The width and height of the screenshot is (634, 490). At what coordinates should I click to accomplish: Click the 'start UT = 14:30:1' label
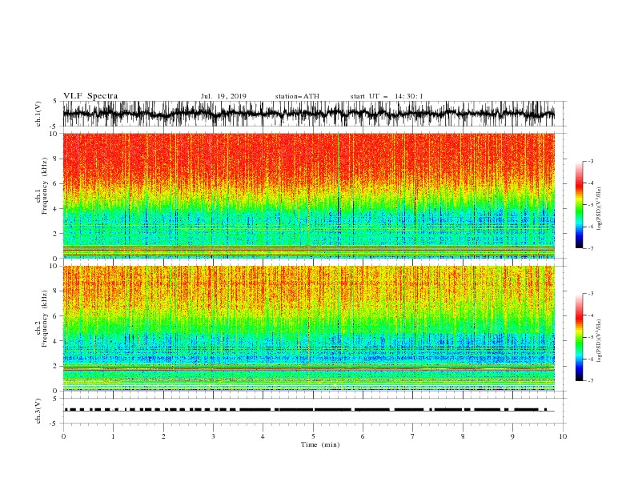[x=387, y=96]
